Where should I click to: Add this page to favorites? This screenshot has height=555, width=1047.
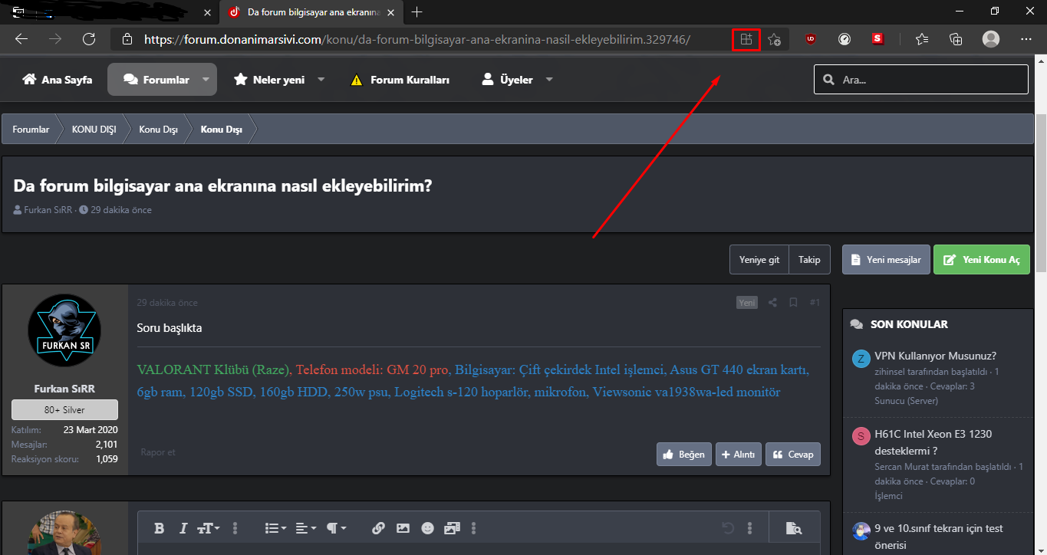click(x=775, y=39)
